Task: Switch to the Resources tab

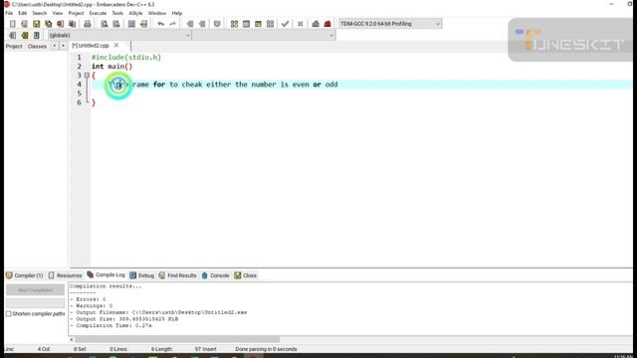Action: coord(66,275)
